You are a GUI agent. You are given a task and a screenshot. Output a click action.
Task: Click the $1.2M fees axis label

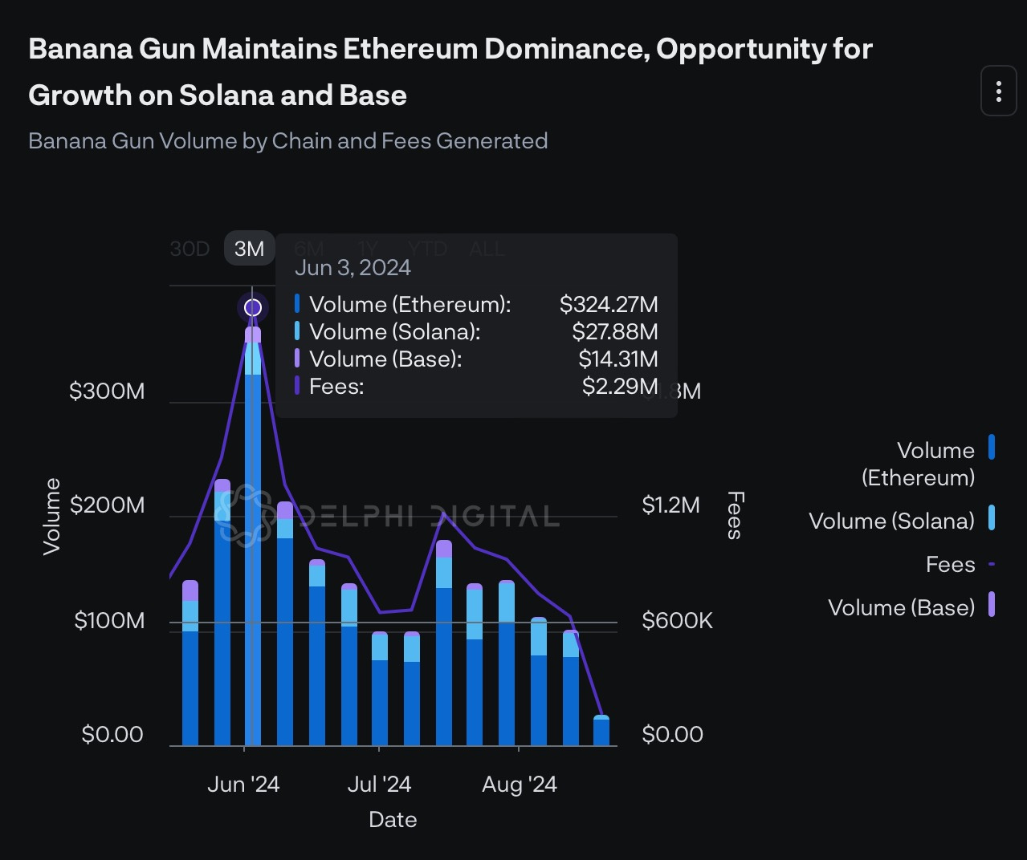[670, 505]
